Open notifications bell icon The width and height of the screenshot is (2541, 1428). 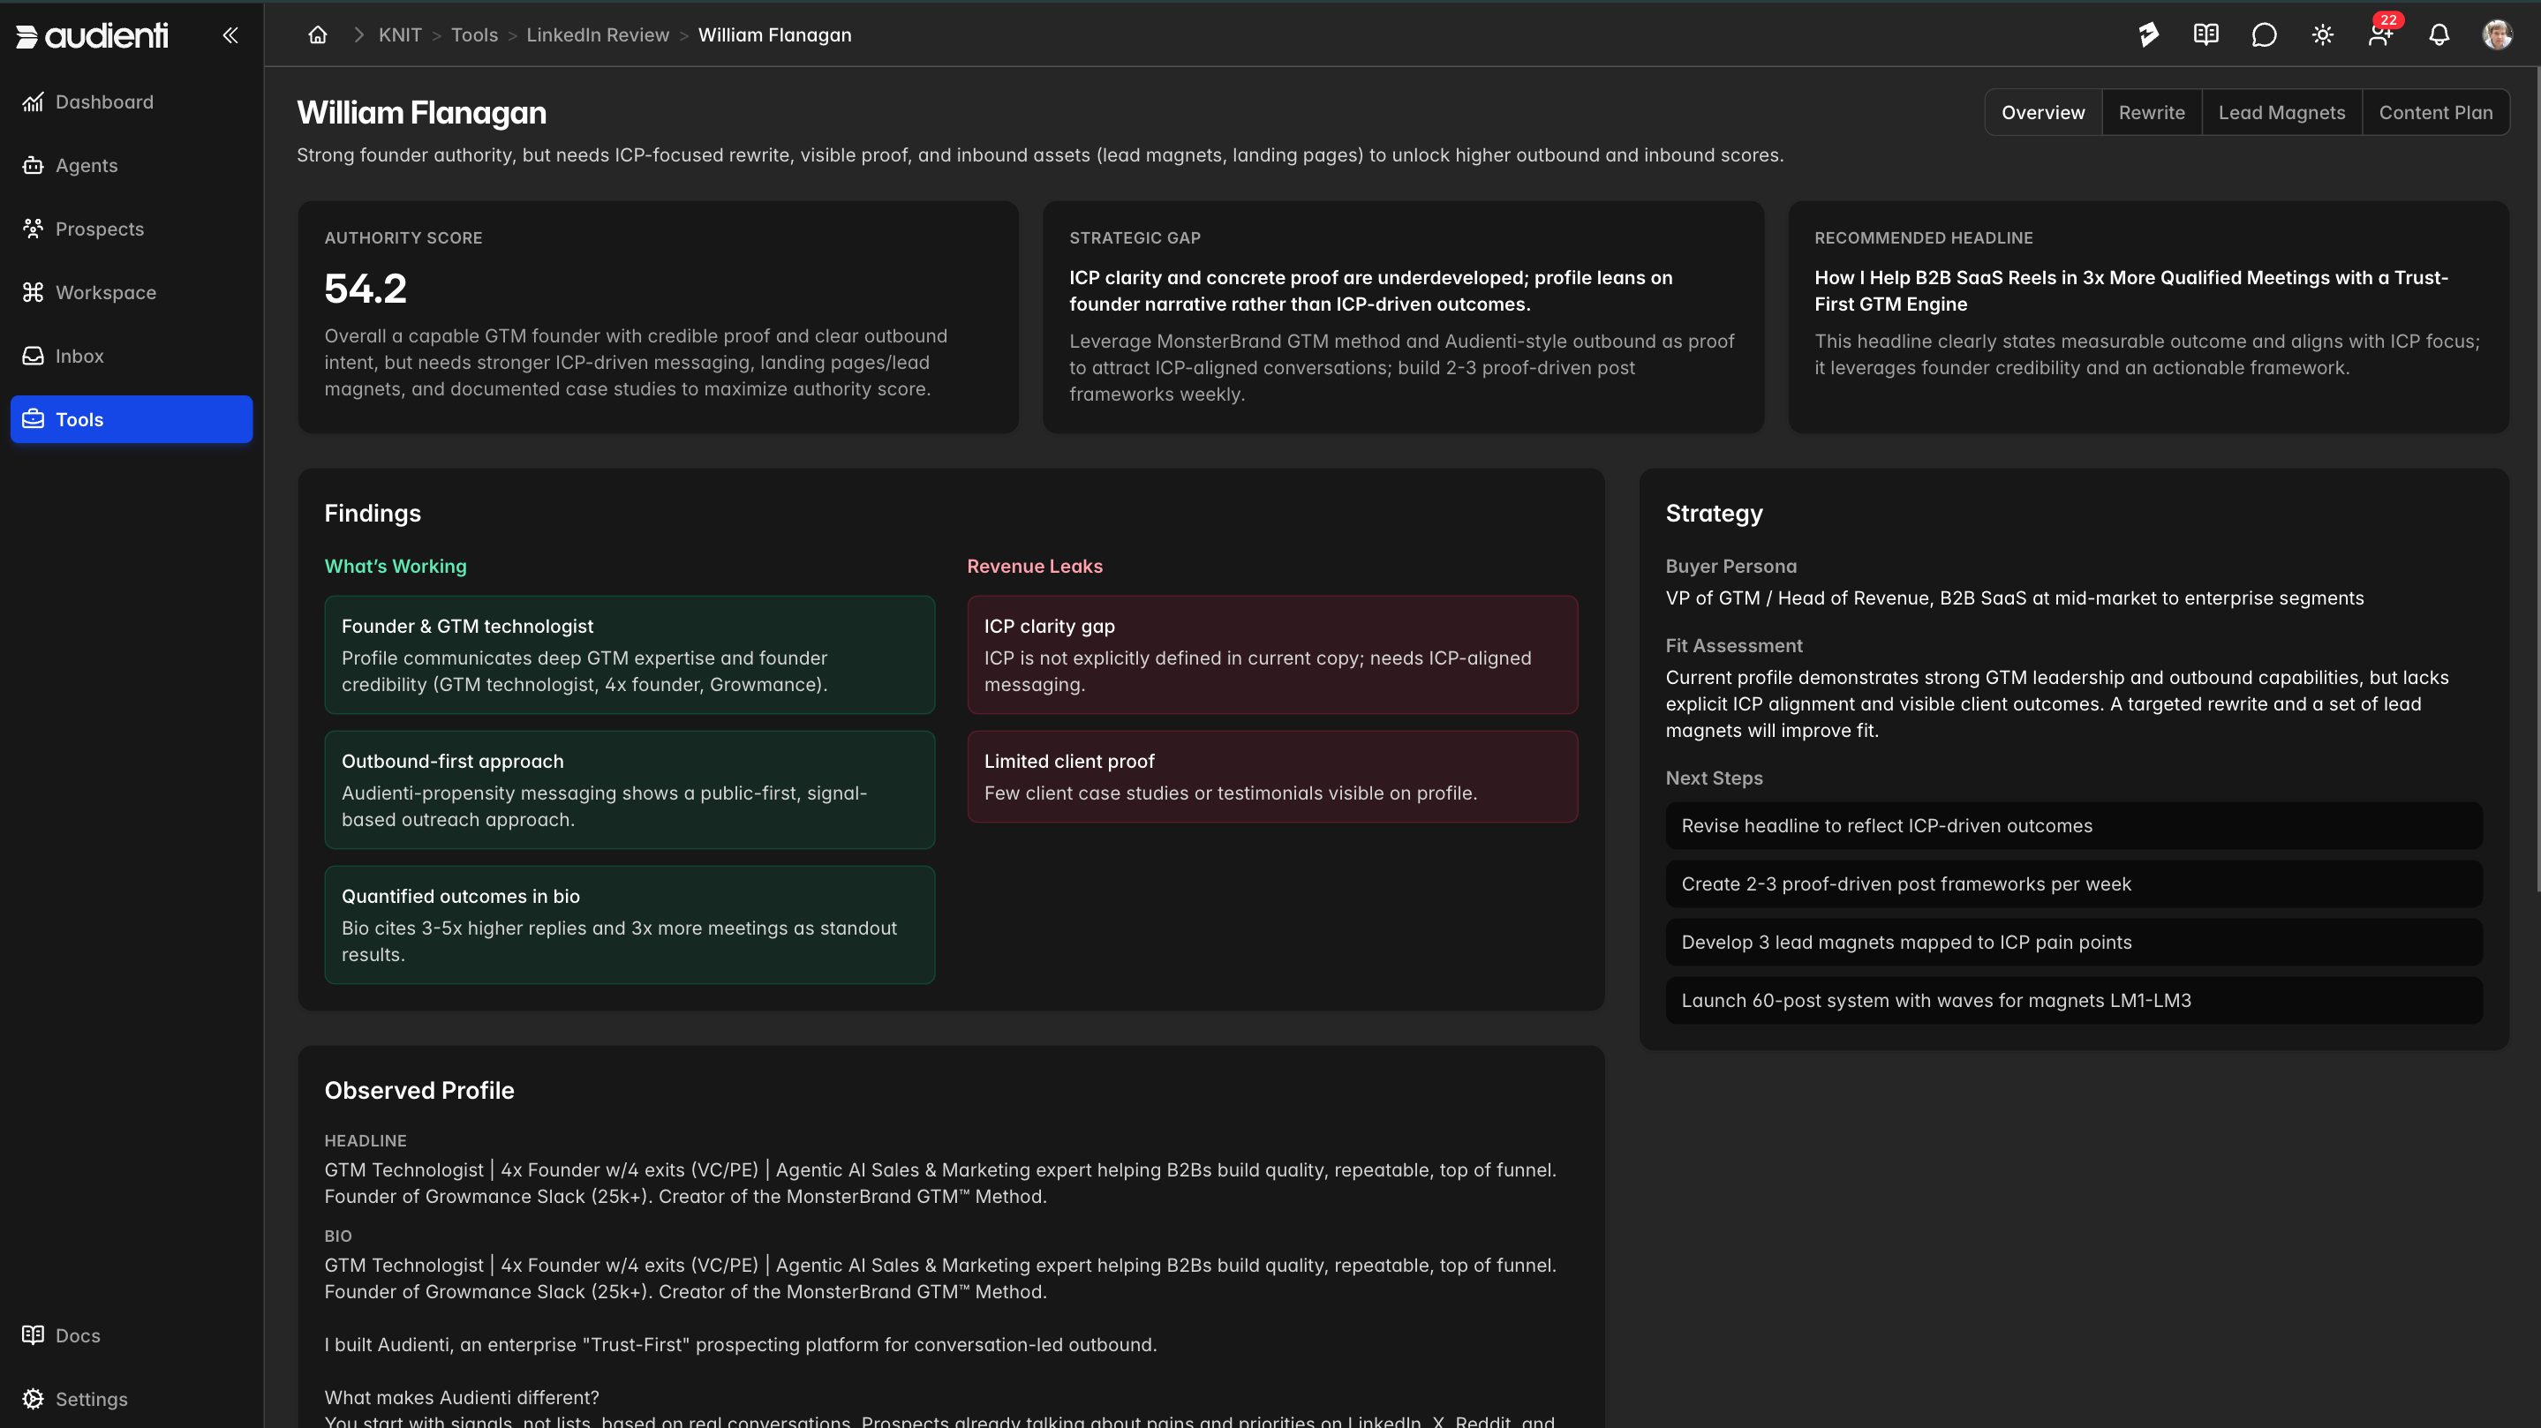[x=2439, y=34]
